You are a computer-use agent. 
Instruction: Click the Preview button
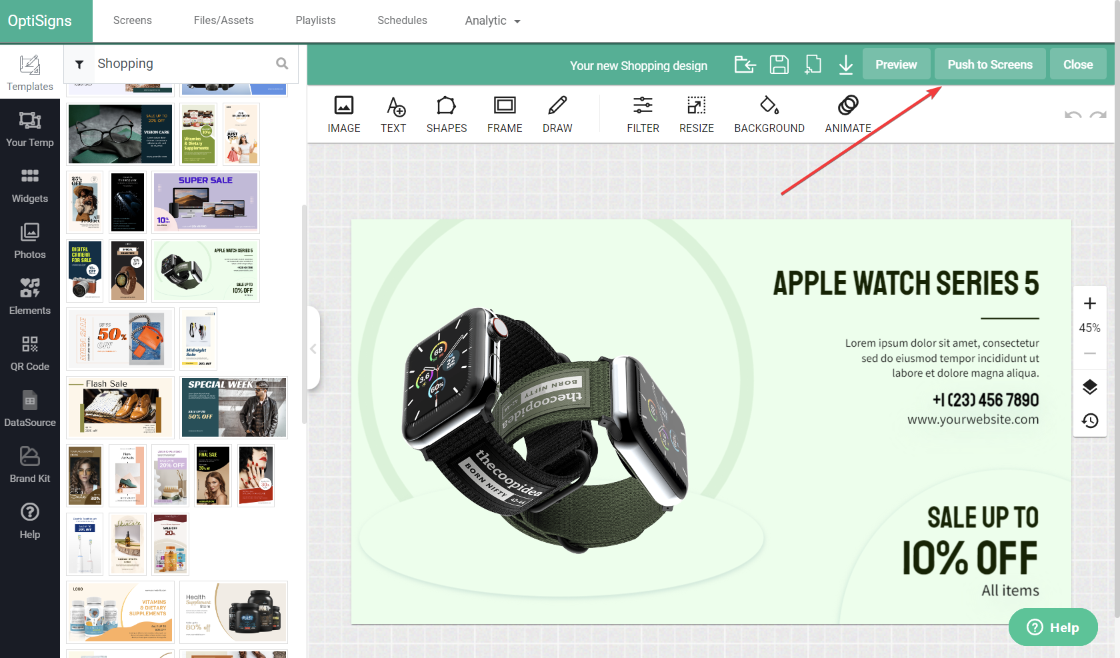tap(896, 65)
